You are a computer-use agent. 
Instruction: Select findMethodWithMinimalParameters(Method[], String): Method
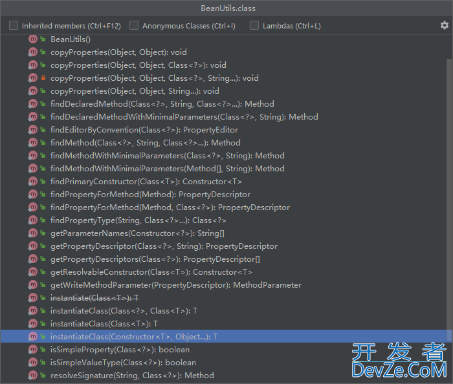pos(223,169)
